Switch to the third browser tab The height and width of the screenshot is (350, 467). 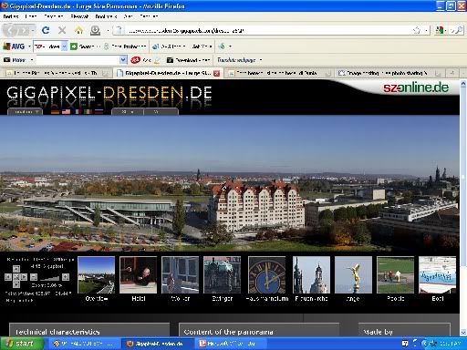[280, 73]
